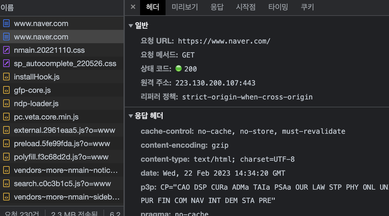389x216 pixels.
Task: Select preload.5fe99fda.js?o=www request
Action: point(62,144)
